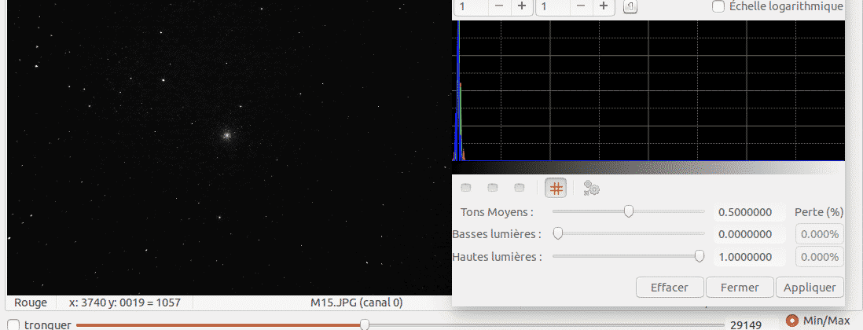The width and height of the screenshot is (863, 330).
Task: Enable the tronquer checkbox
Action: (x=15, y=325)
